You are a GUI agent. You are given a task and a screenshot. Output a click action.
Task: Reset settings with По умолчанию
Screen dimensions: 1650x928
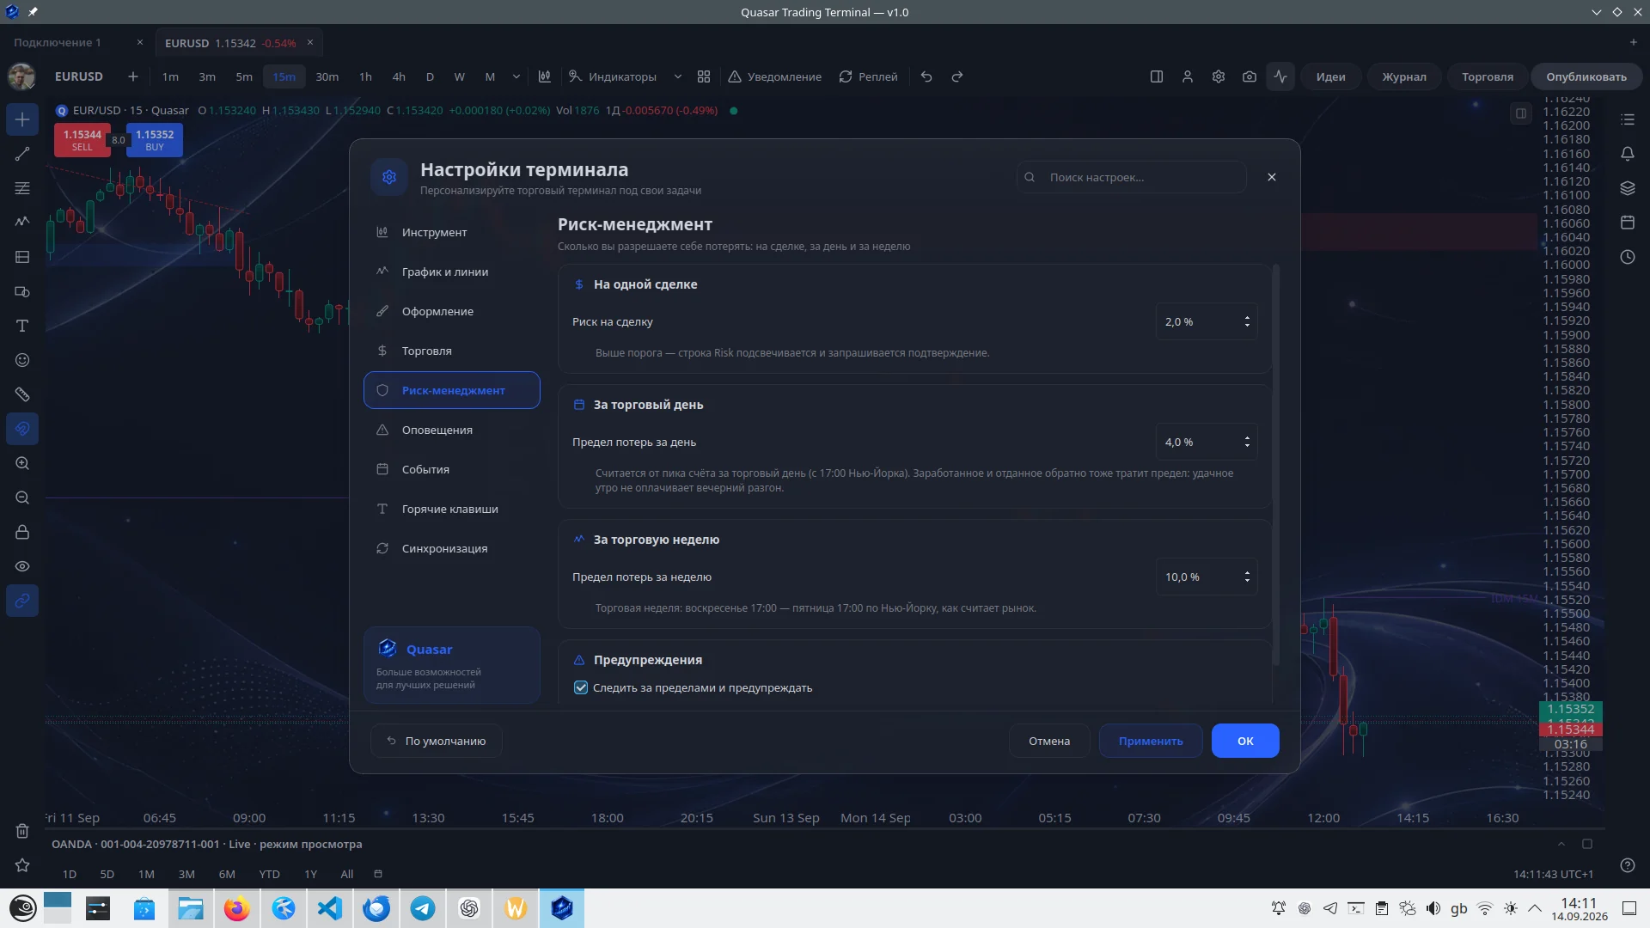(437, 741)
